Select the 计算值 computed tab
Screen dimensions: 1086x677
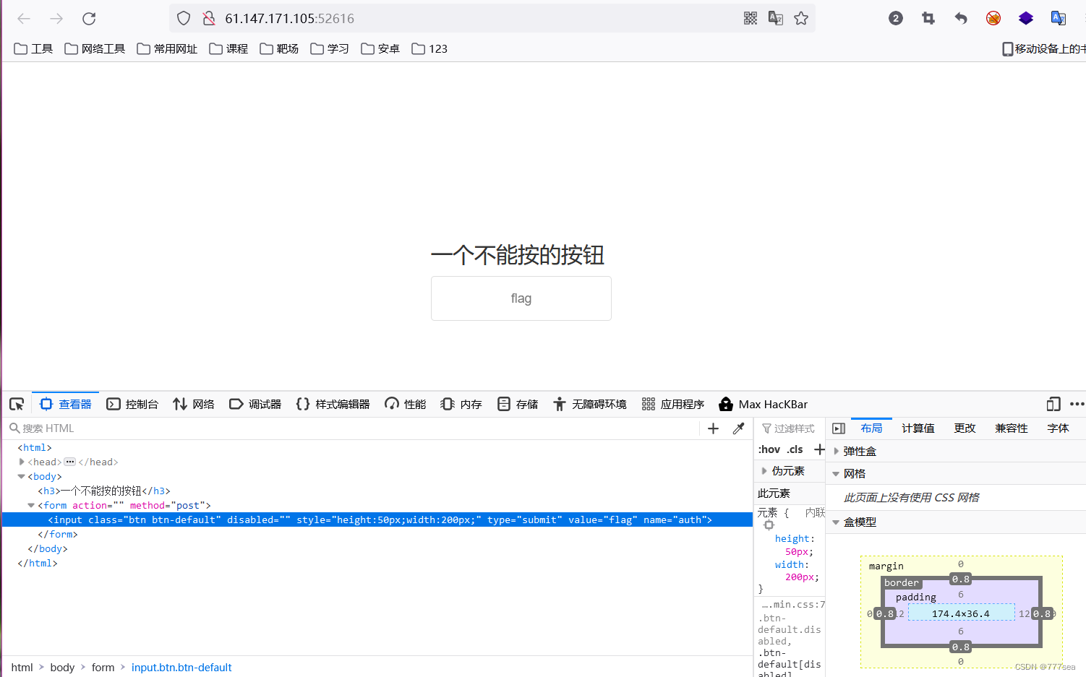(x=918, y=428)
